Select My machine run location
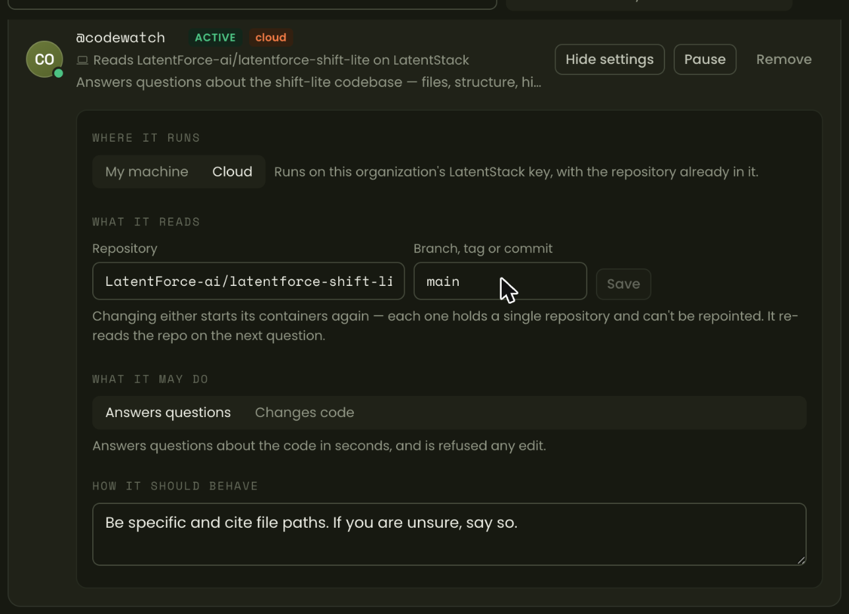The height and width of the screenshot is (614, 849). 146,172
